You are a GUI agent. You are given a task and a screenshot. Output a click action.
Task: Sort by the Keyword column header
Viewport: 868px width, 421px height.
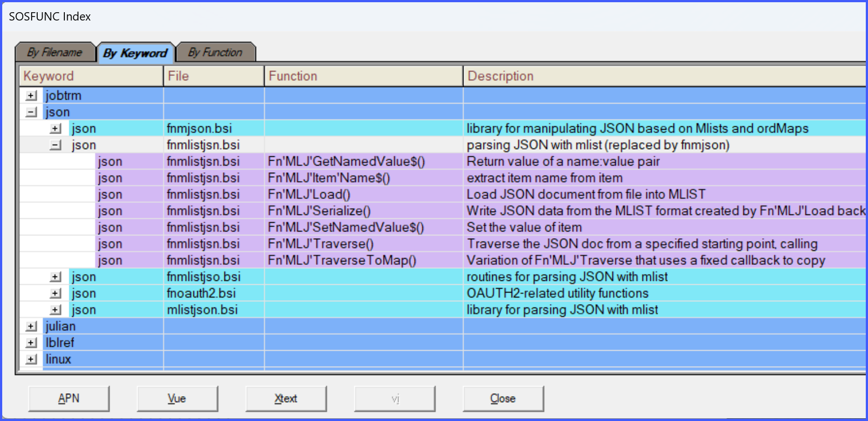pos(91,76)
